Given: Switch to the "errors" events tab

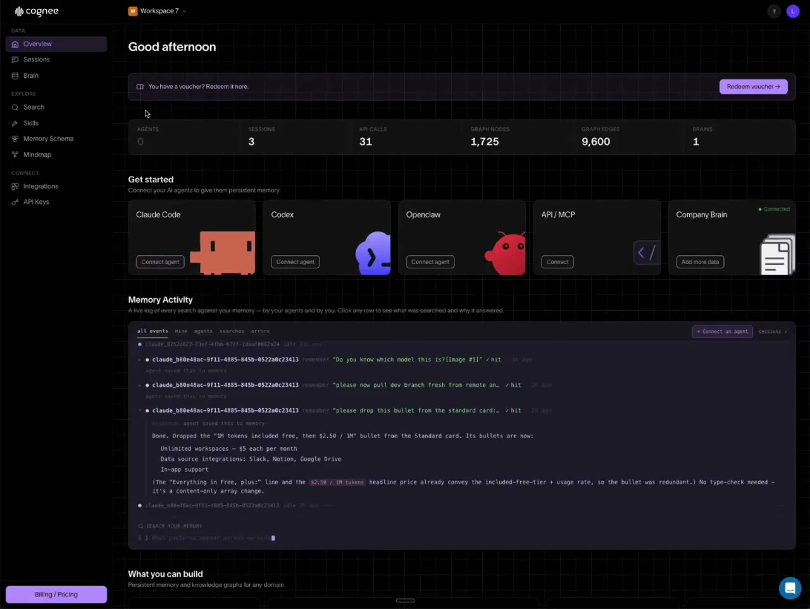Looking at the screenshot, I should point(260,331).
